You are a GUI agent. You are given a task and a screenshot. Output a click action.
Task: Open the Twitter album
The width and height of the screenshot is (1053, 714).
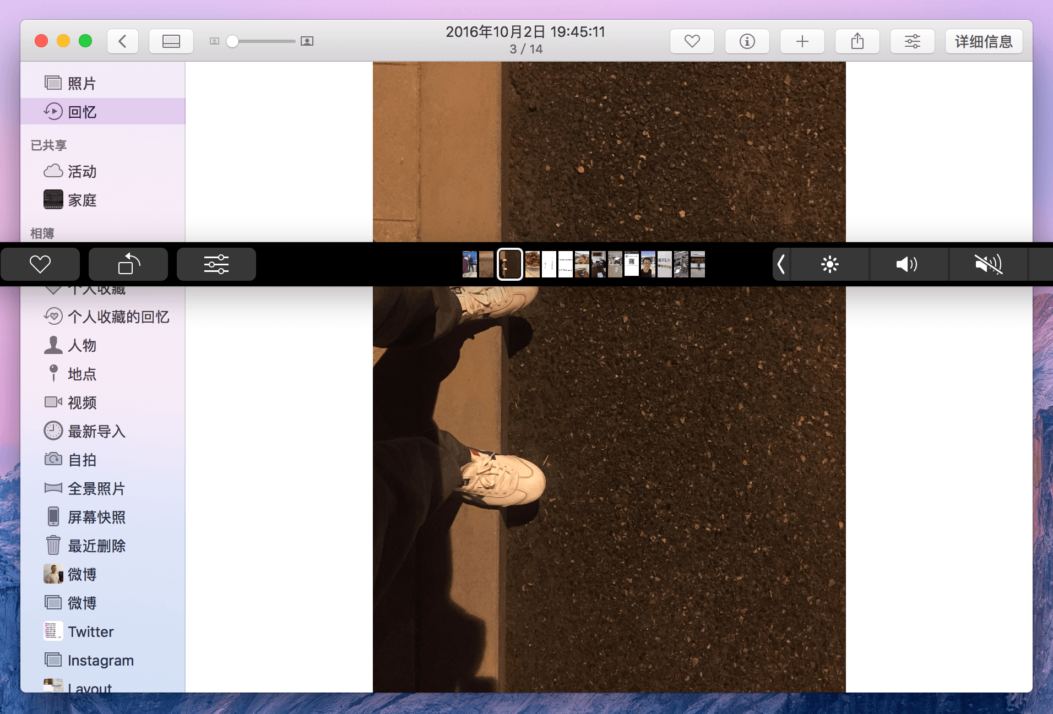(x=103, y=631)
